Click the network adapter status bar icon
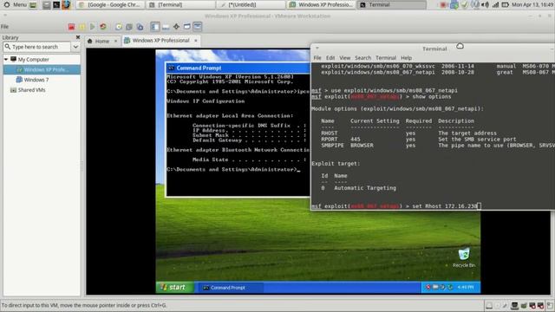The height and width of the screenshot is (312, 555). [x=514, y=305]
